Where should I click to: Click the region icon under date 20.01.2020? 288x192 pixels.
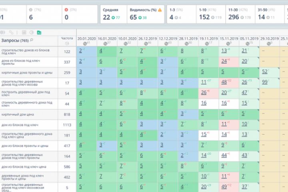click(85, 44)
